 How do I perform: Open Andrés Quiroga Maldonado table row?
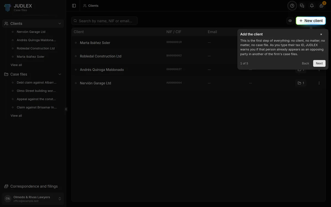pos(199,70)
